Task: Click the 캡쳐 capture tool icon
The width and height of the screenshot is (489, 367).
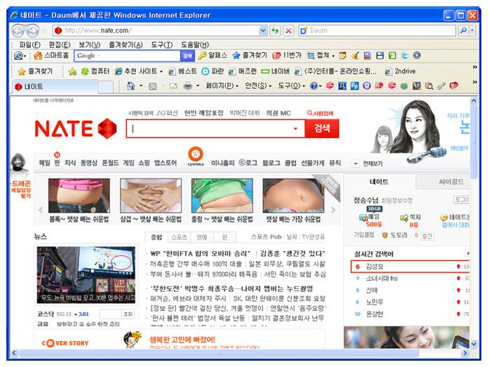Action: [311, 55]
